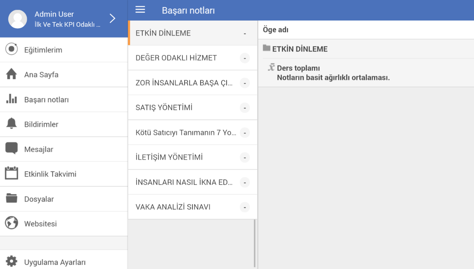The height and width of the screenshot is (269, 474).
Task: Open Dosyalar menu entry
Action: point(64,199)
